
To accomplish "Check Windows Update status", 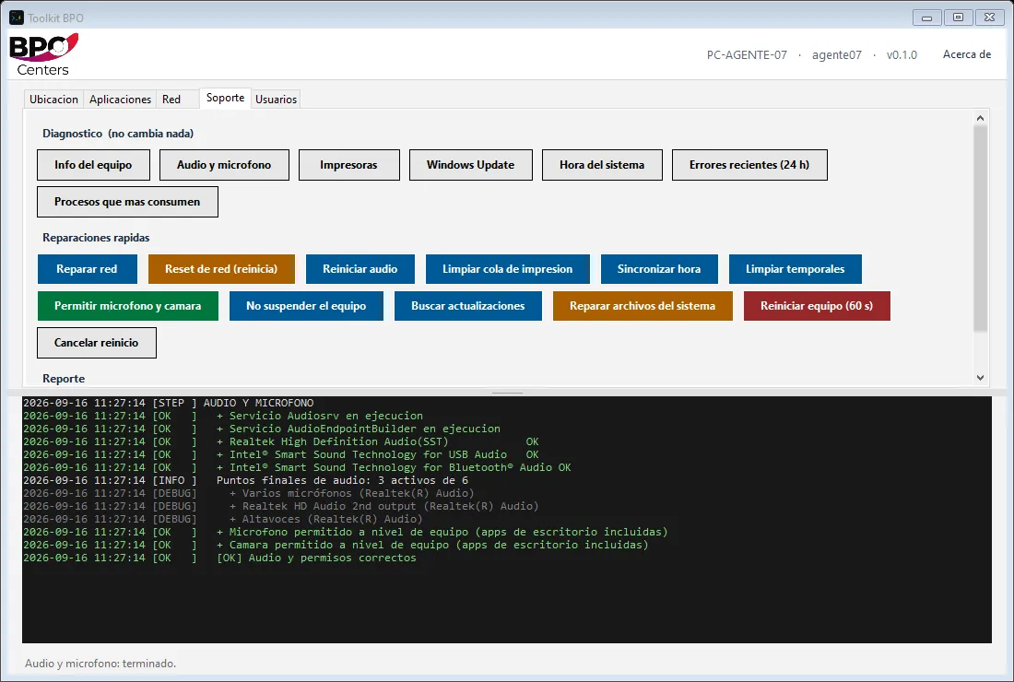I will pos(471,165).
